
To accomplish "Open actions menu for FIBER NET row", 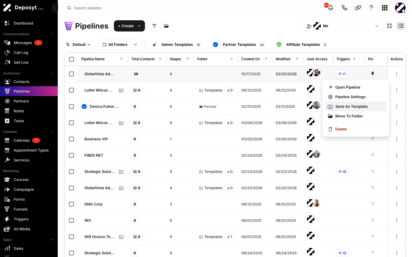I will [396, 155].
